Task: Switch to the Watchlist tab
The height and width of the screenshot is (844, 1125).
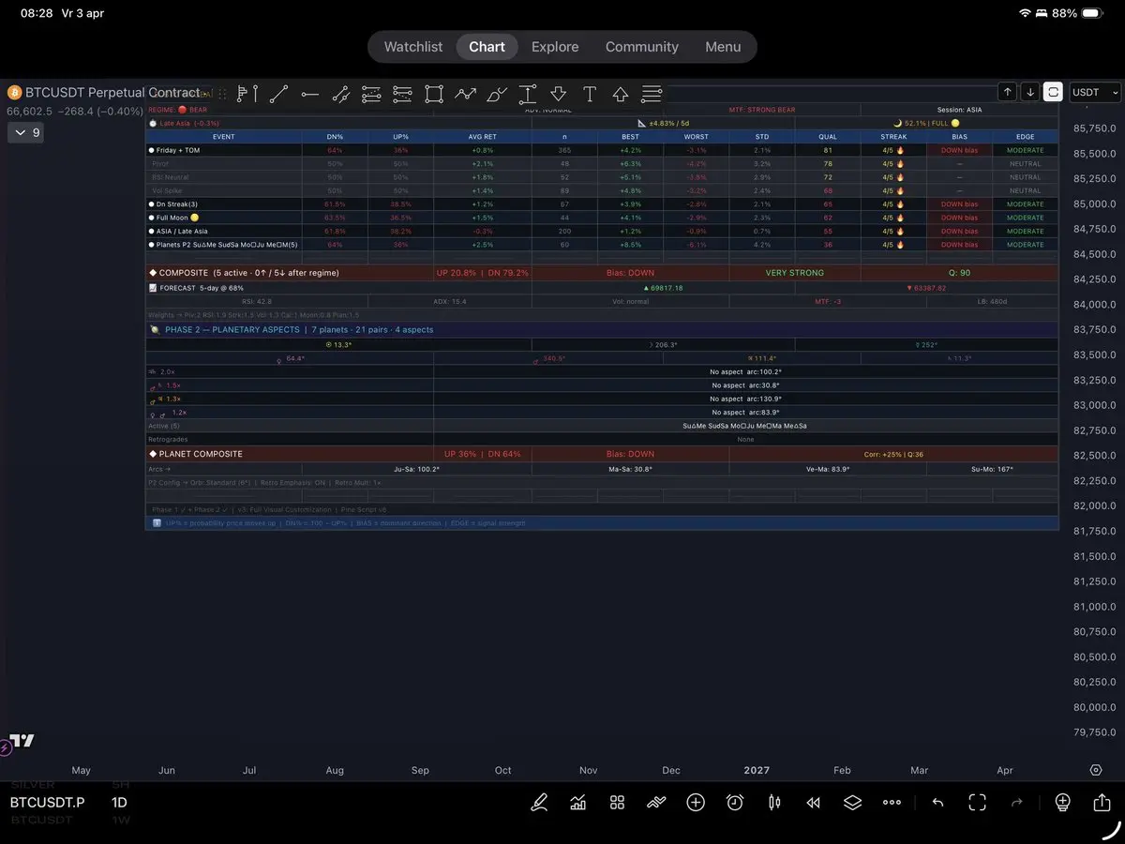Action: [413, 47]
